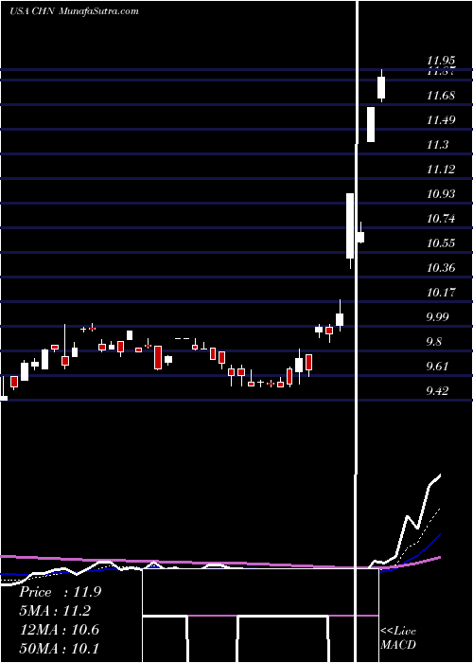Select the 10.74 price level label
Image resolution: width=473 pixels, height=663 pixels.
(x=442, y=219)
